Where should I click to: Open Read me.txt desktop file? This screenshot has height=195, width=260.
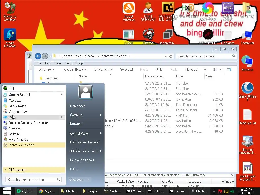[247, 117]
